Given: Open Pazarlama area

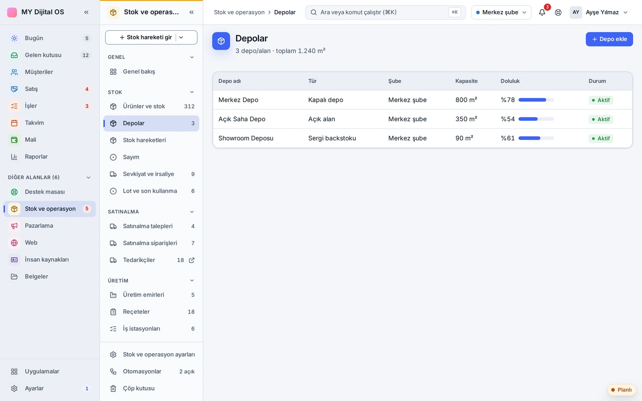Looking at the screenshot, I should coord(50,226).
